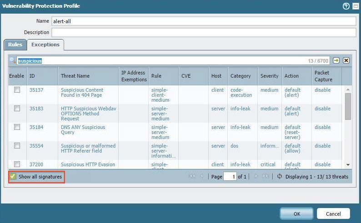
Task: Click into the Description field
Action: (x=203, y=32)
